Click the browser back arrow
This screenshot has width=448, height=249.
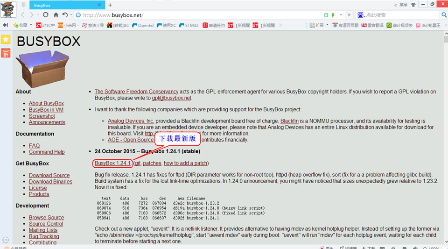click(x=23, y=15)
